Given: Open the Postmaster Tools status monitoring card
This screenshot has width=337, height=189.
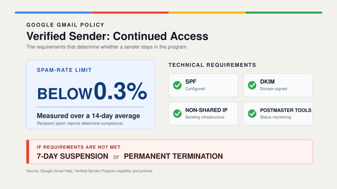Looking at the screenshot, I should tap(278, 114).
